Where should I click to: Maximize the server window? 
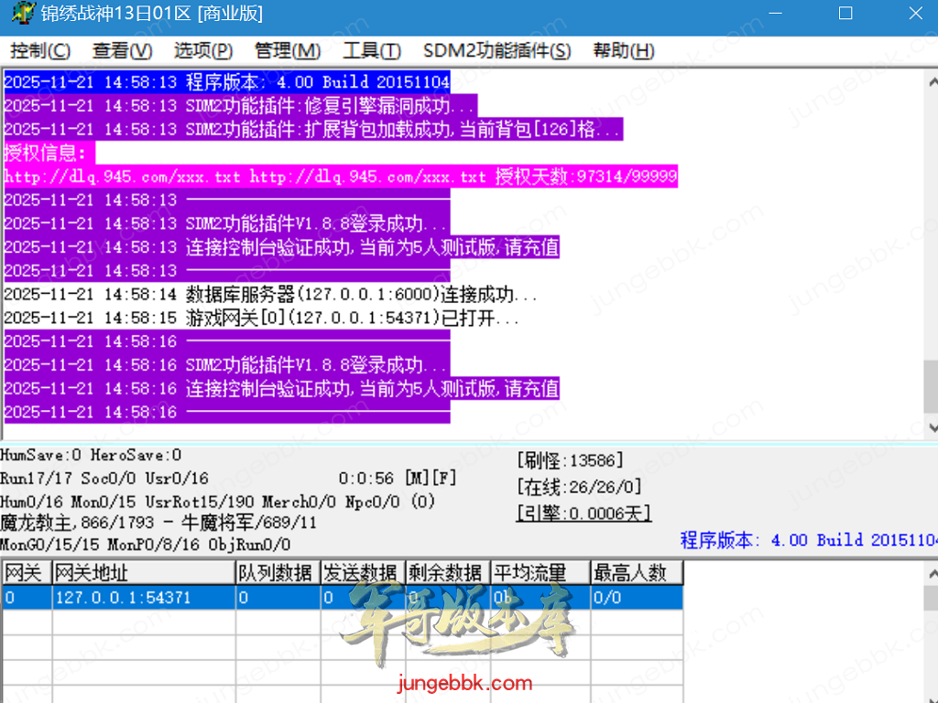[845, 14]
